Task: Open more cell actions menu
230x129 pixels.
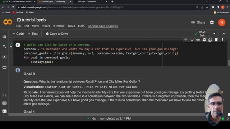Action: pyautogui.click(x=222, y=40)
